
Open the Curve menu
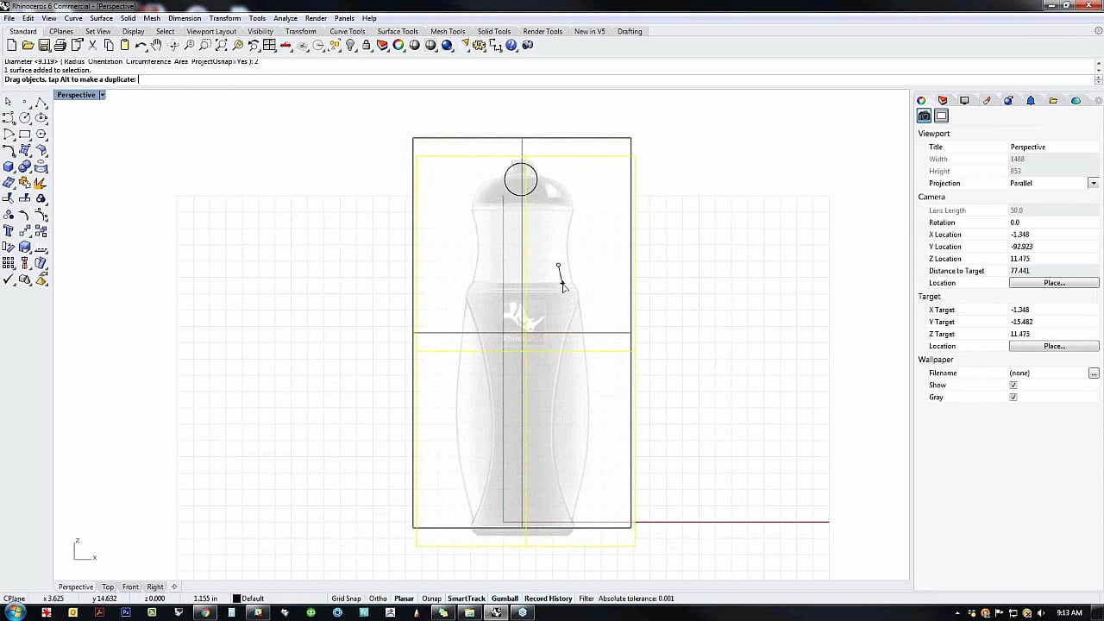(x=73, y=18)
